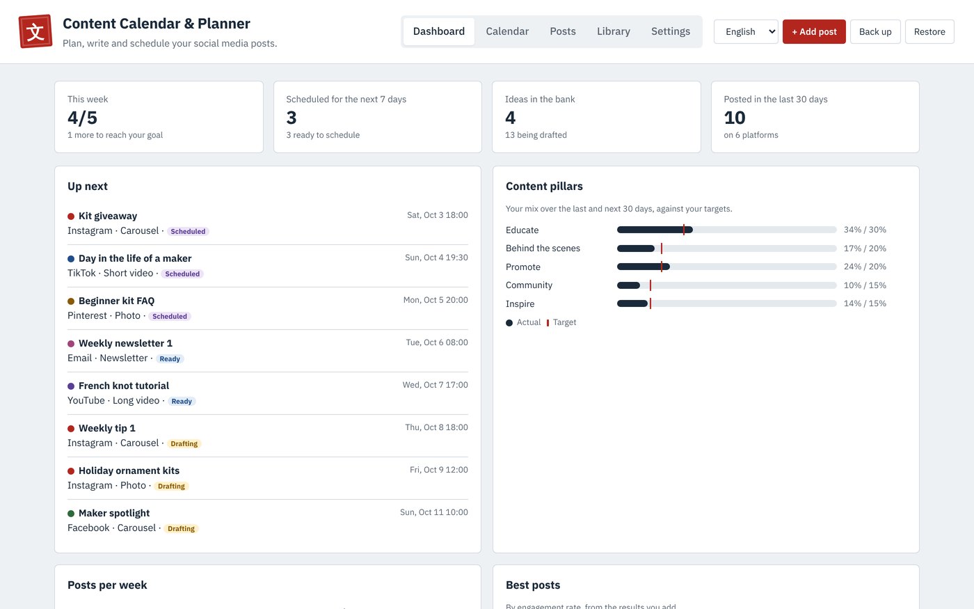Screen dimensions: 974x609
Task: Open the English language dropdown
Action: coord(746,31)
